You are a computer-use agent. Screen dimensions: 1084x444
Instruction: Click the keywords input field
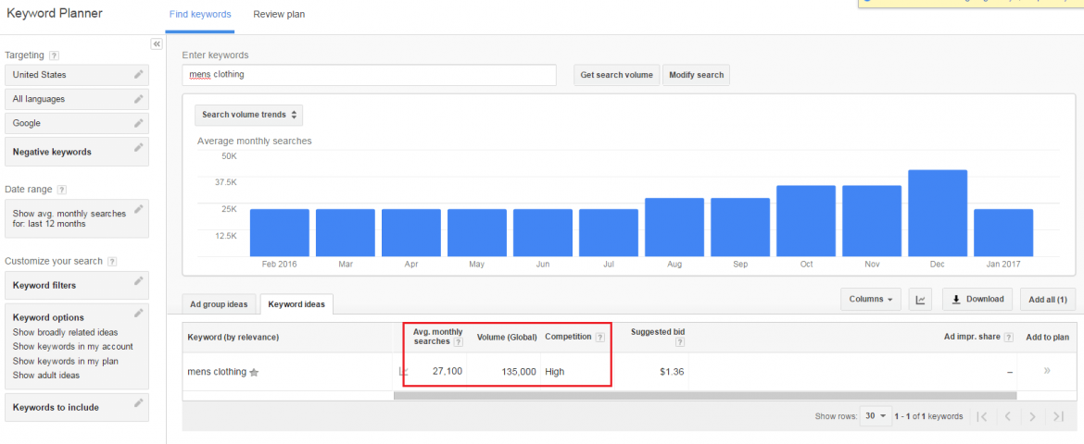click(369, 75)
